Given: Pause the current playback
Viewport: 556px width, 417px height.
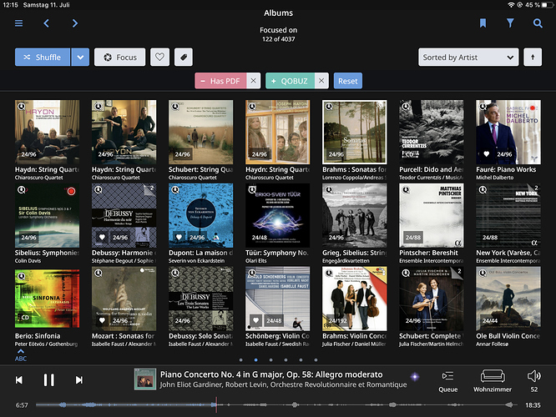Looking at the screenshot, I should [x=49, y=379].
